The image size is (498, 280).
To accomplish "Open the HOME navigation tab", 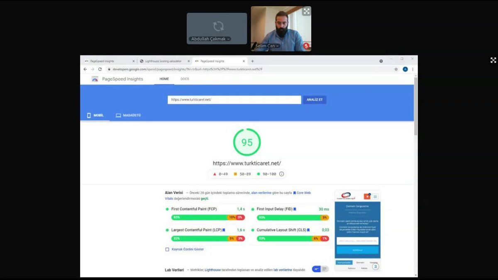I will coord(164,79).
